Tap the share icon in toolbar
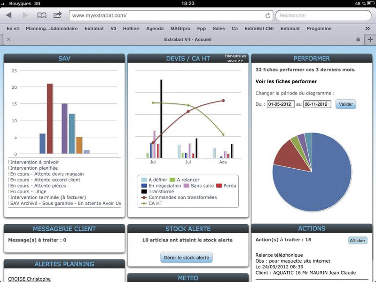376x282 pixels. [58, 16]
